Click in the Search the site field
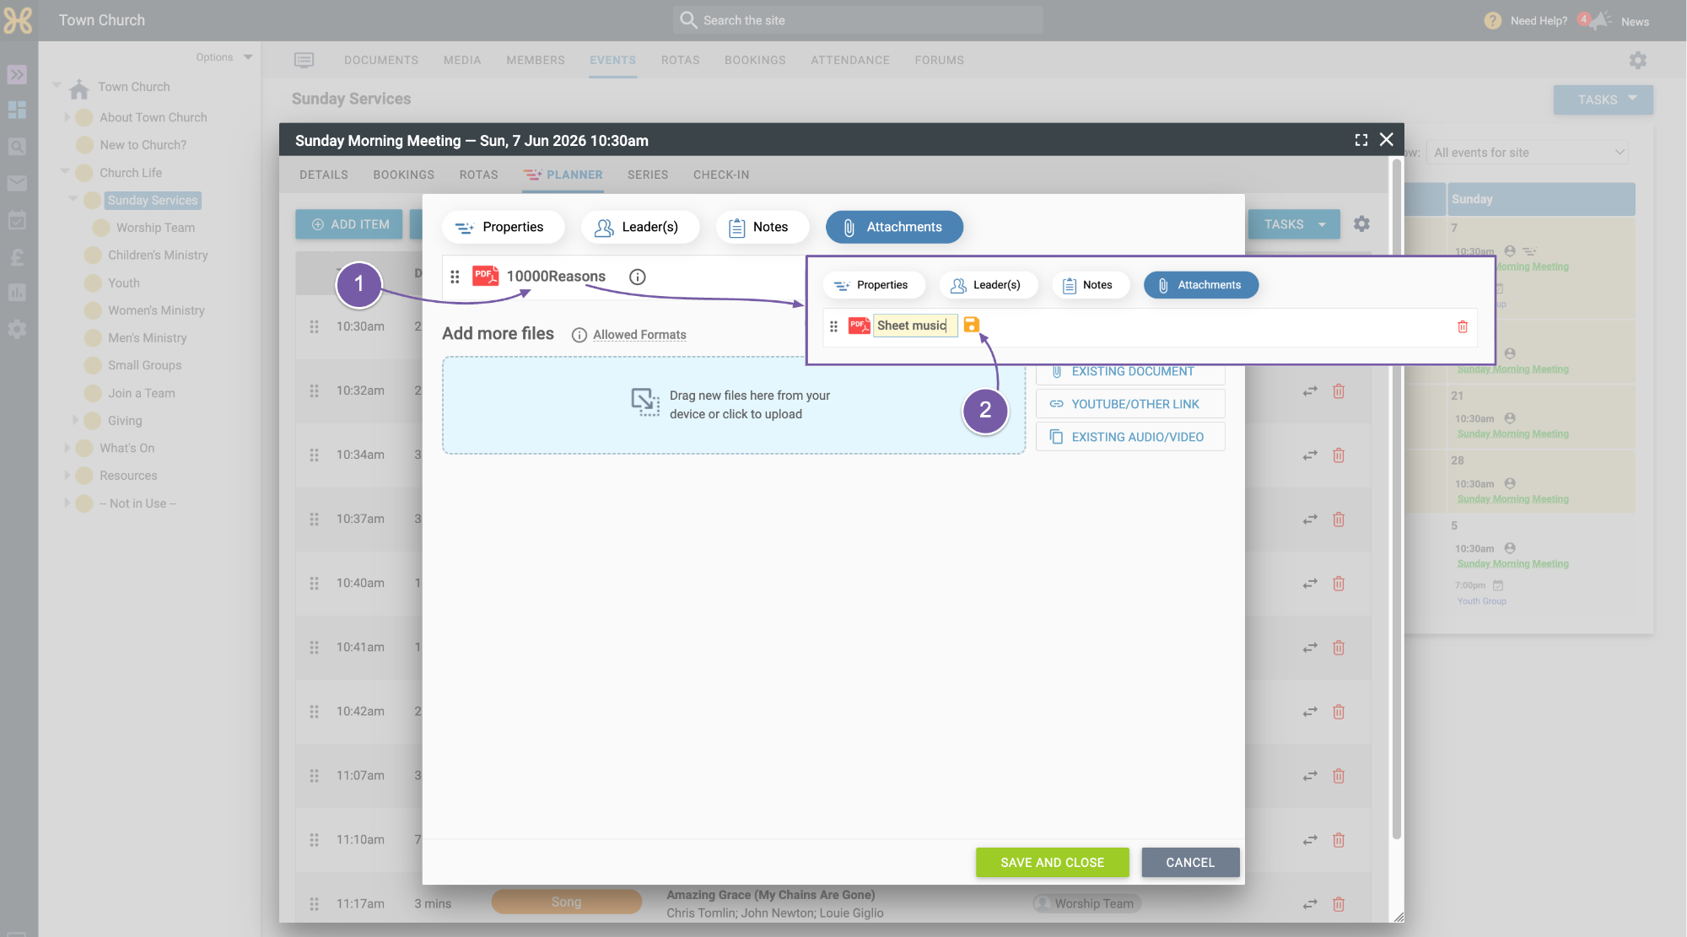 [858, 20]
